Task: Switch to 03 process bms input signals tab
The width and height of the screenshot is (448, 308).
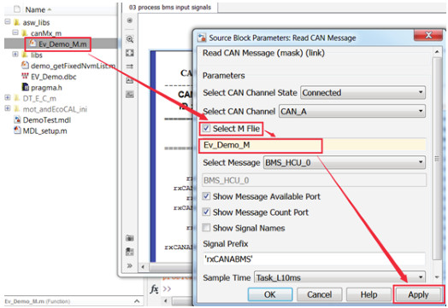Action: 170,8
